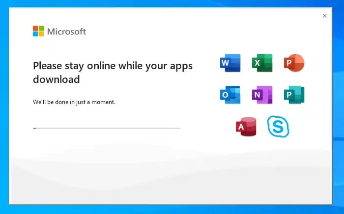Click the OneNote app icon

tap(262, 95)
